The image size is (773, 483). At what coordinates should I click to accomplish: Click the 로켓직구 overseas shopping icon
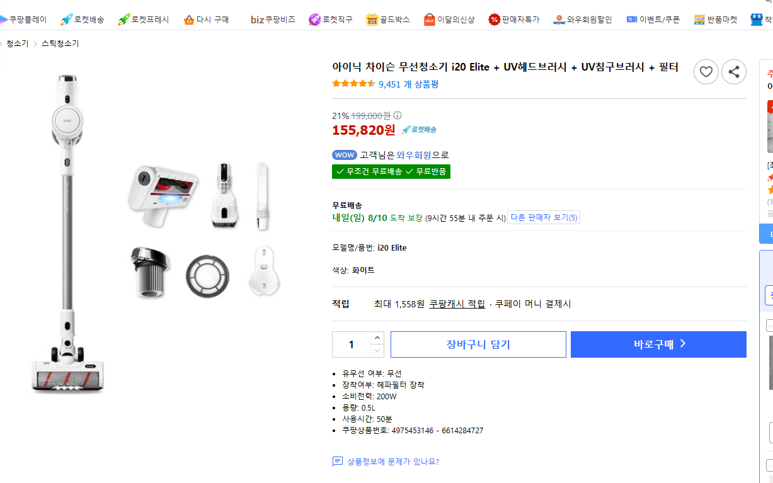pyautogui.click(x=331, y=19)
